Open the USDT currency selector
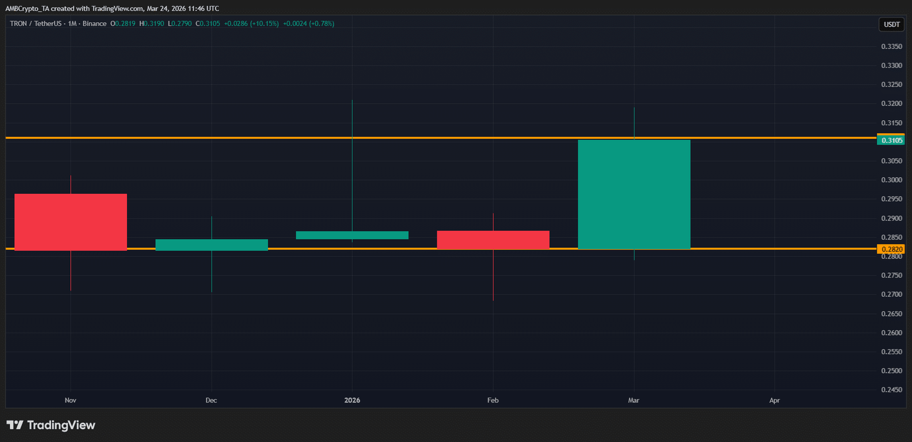The height and width of the screenshot is (442, 912). click(x=891, y=24)
